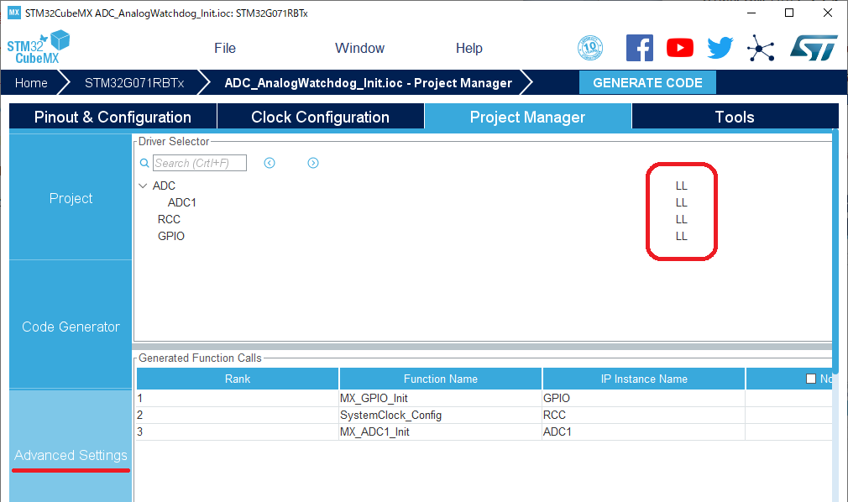
Task: Click the STM32CubeMX logo
Action: tap(39, 48)
